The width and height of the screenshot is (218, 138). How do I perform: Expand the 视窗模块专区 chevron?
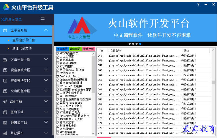click(x=46, y=70)
